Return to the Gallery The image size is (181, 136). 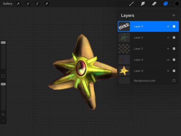pos(8,4)
